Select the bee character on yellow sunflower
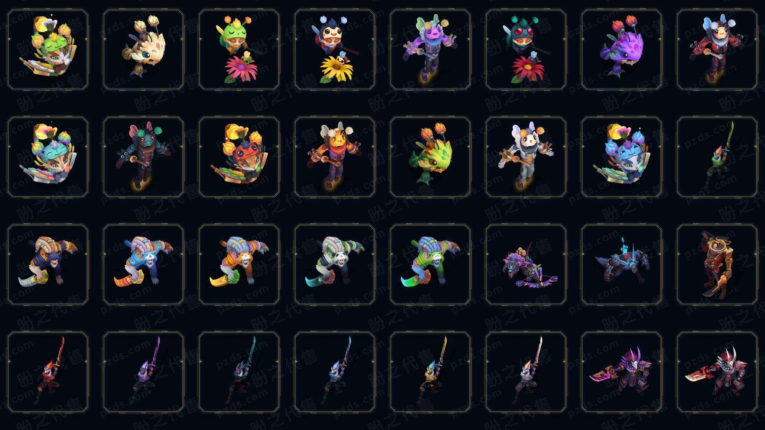 click(x=335, y=49)
